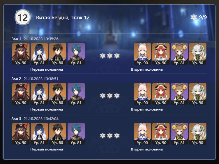Click the three stars of Зал 1

[110, 56]
